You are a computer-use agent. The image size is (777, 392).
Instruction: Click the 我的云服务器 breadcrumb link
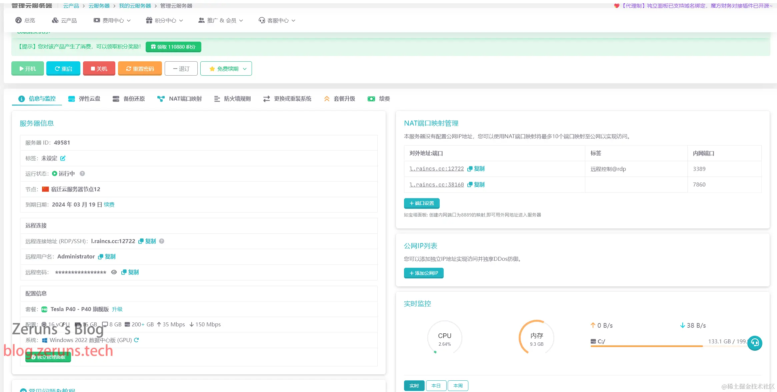(x=135, y=6)
